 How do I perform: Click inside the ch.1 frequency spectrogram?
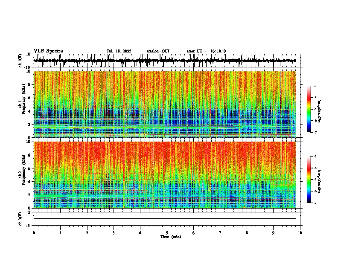click(165, 104)
